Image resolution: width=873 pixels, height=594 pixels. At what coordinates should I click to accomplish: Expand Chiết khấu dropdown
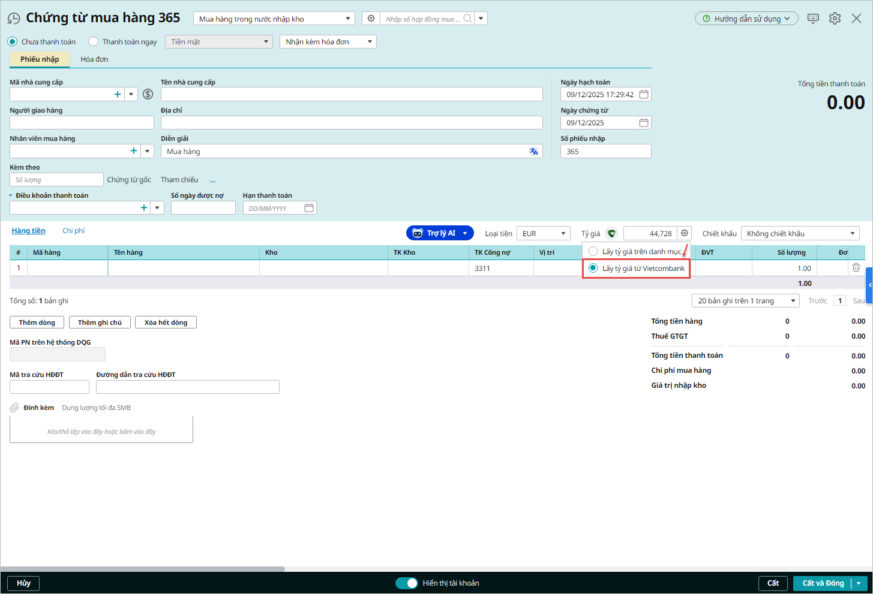[x=800, y=234]
